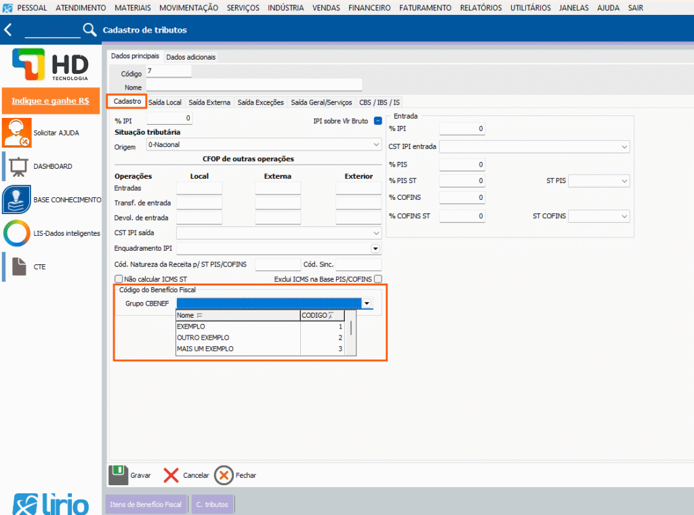Open BASE CONHECIMENTO icon
The width and height of the screenshot is (694, 515).
coord(17,200)
